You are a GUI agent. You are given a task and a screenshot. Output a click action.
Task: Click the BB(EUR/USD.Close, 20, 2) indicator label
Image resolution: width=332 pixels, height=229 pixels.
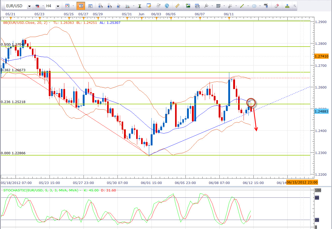(26, 23)
